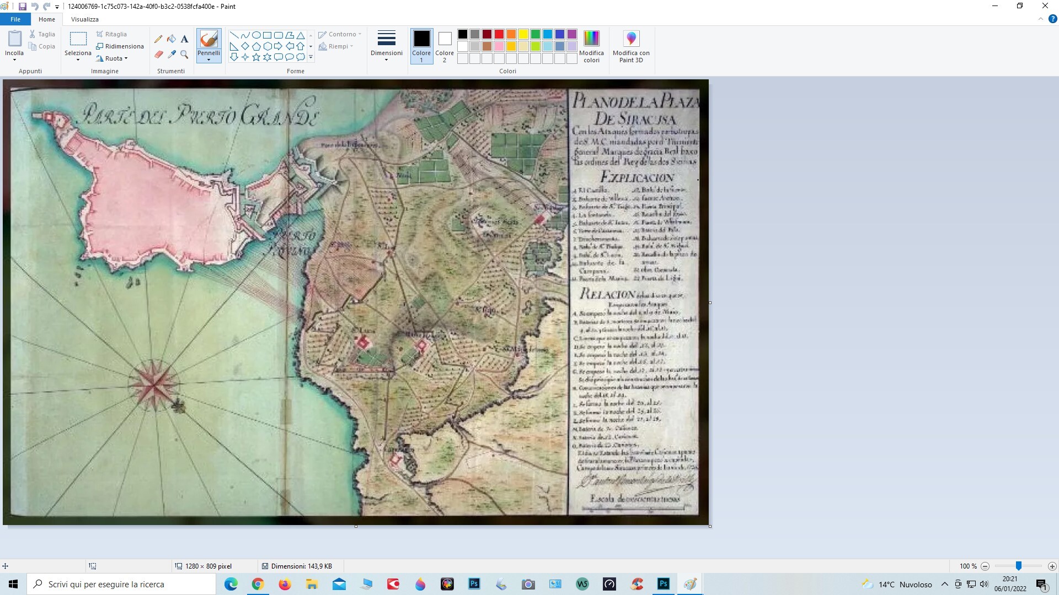Expand the Pennelli brushes dropdown arrow

pos(208,59)
